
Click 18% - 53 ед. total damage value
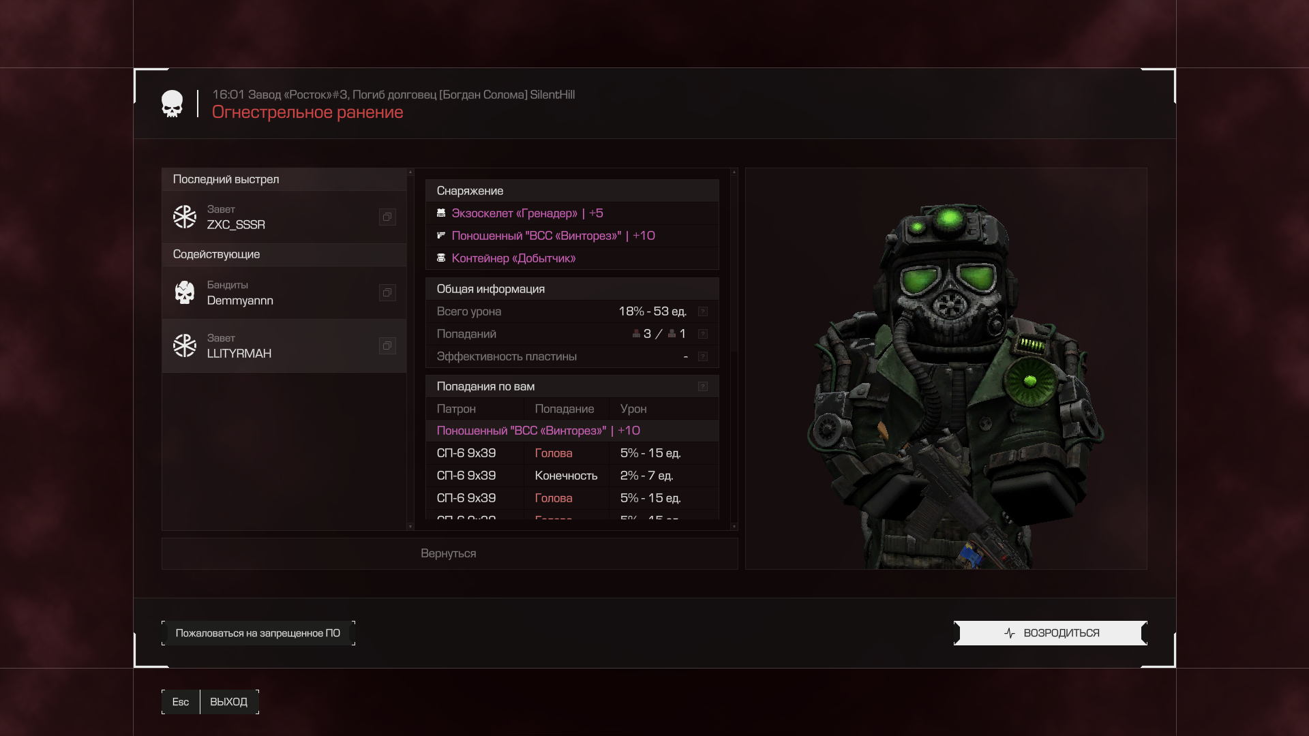[652, 311]
